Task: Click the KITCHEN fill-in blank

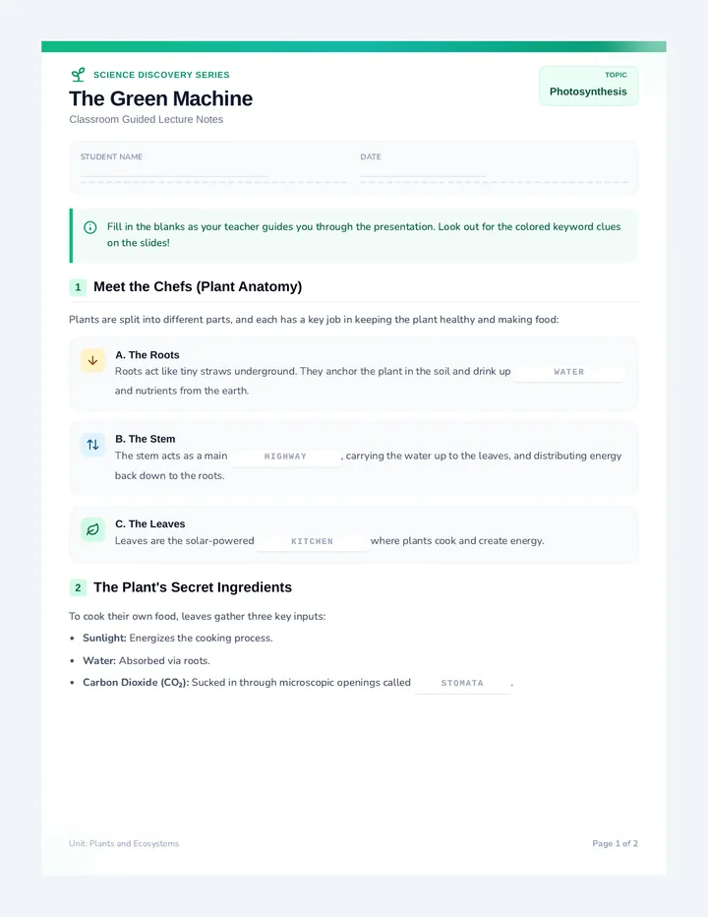Action: (312, 541)
